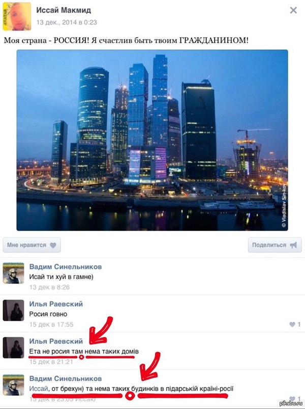
Task: Open Вадим Синельников's avatar in first comment
Action: click(x=13, y=273)
